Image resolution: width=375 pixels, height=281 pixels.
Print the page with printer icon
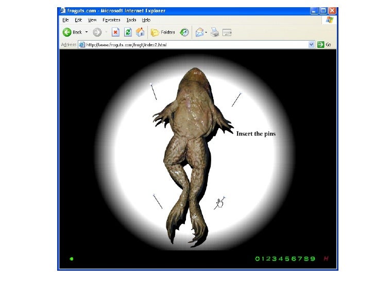point(215,32)
